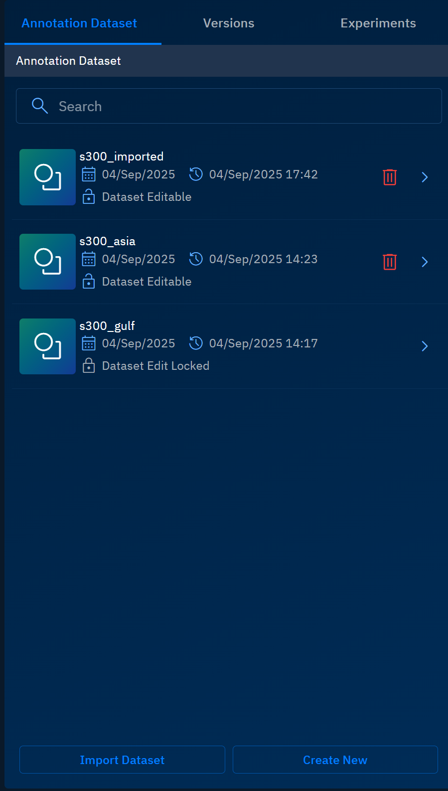Click the trash icon for s300_asia

(389, 262)
